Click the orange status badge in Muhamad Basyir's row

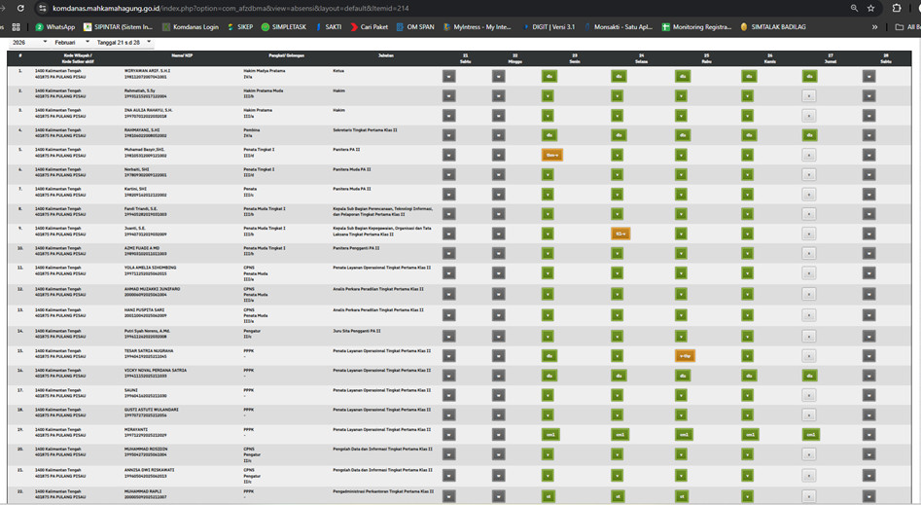tap(551, 155)
